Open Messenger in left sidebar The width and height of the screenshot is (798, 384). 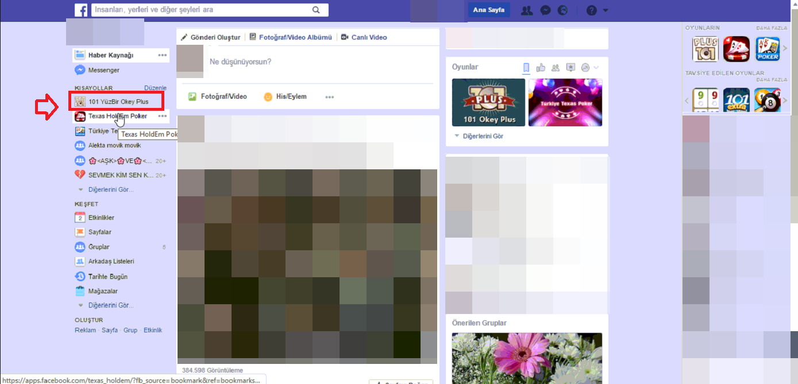97,70
